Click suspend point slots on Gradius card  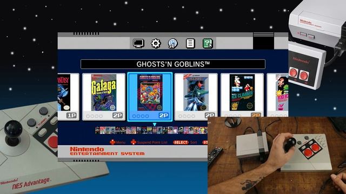pyautogui.click(x=187, y=116)
